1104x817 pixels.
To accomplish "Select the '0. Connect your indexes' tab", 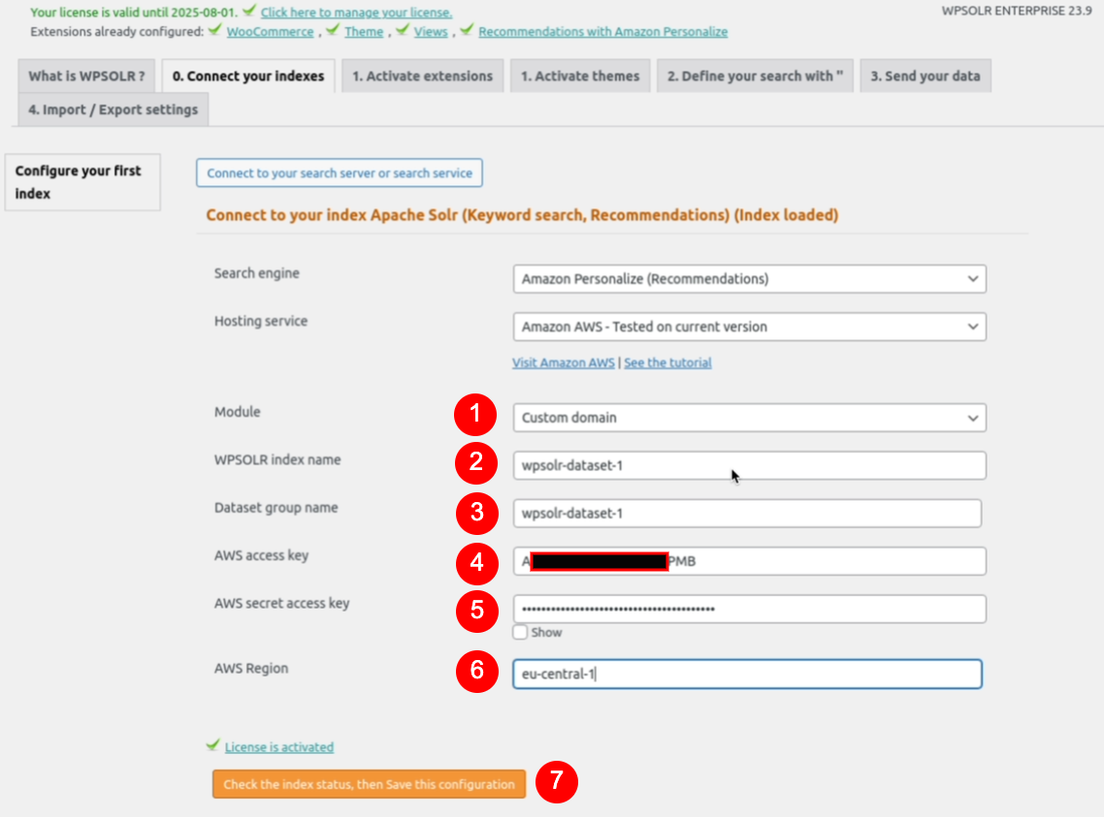I will click(247, 76).
